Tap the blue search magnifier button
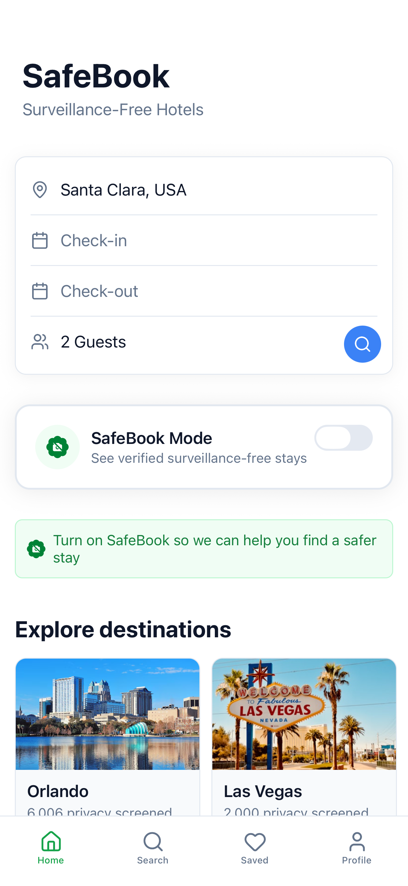 362,344
